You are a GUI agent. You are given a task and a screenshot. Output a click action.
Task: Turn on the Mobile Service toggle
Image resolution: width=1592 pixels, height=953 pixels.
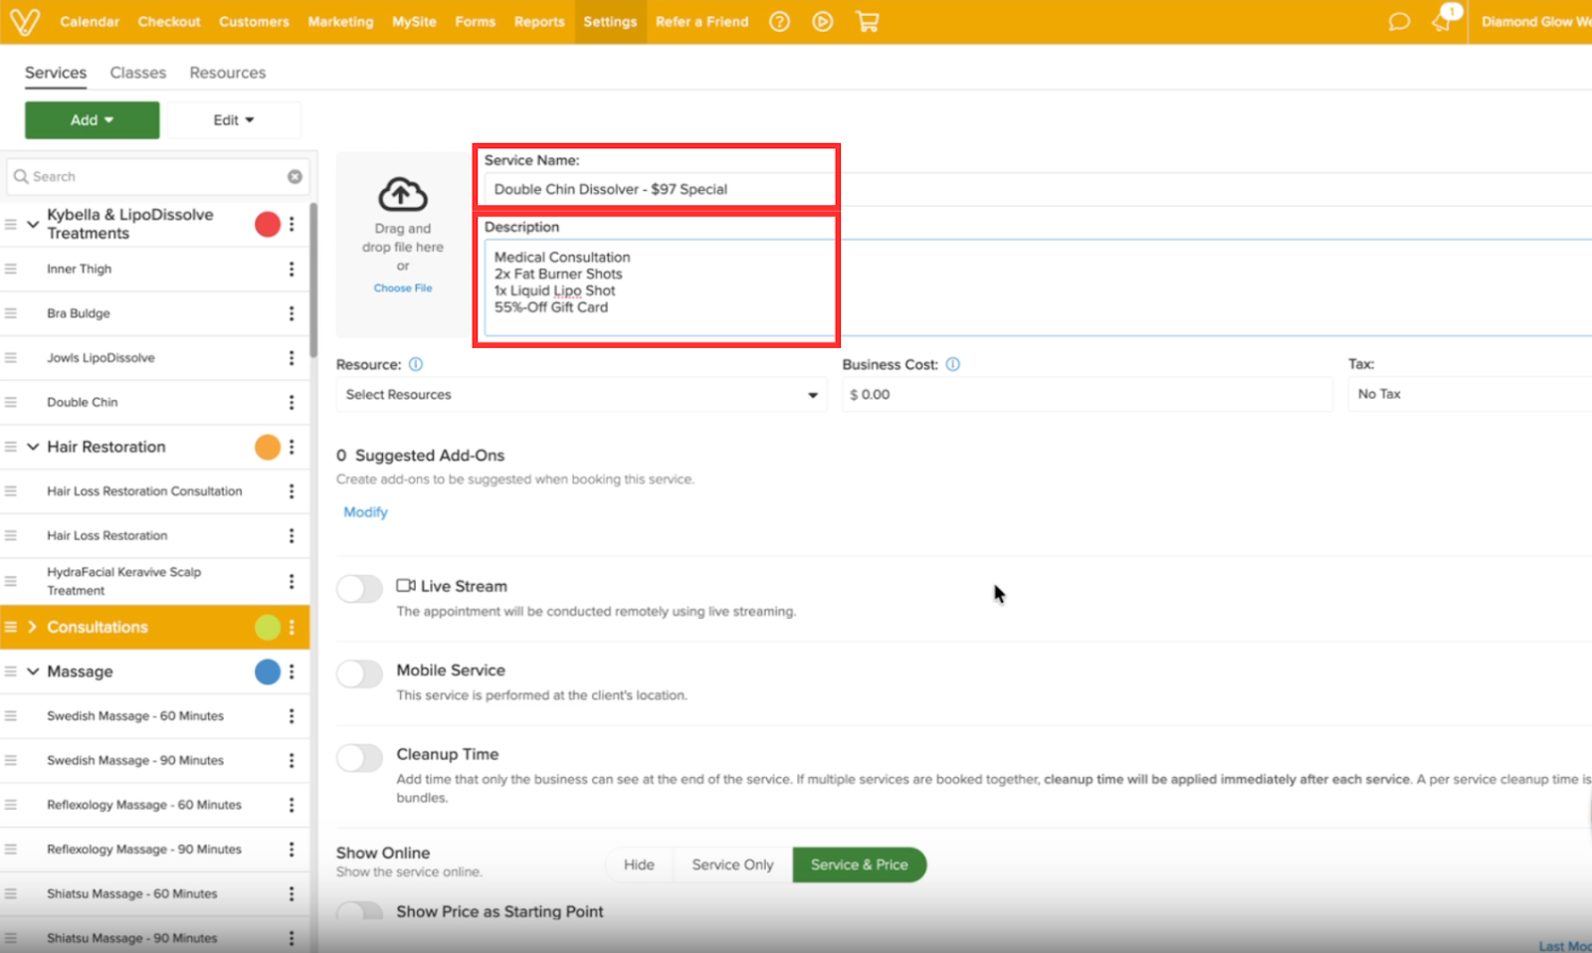[x=359, y=673]
